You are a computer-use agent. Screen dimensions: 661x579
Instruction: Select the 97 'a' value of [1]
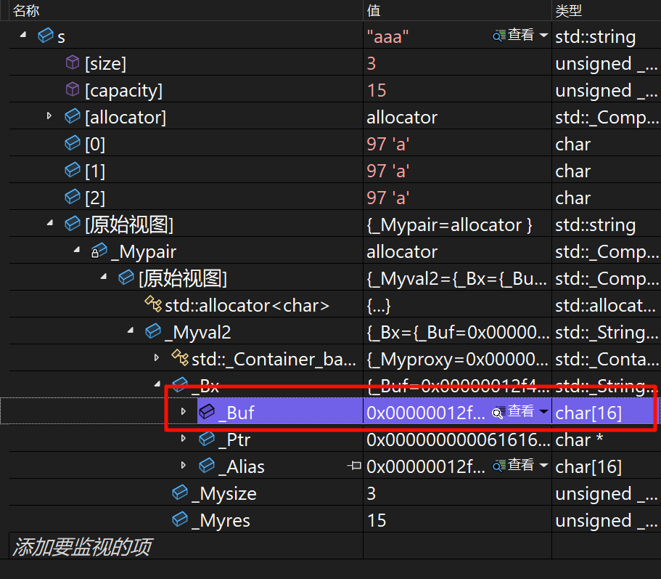click(x=387, y=171)
